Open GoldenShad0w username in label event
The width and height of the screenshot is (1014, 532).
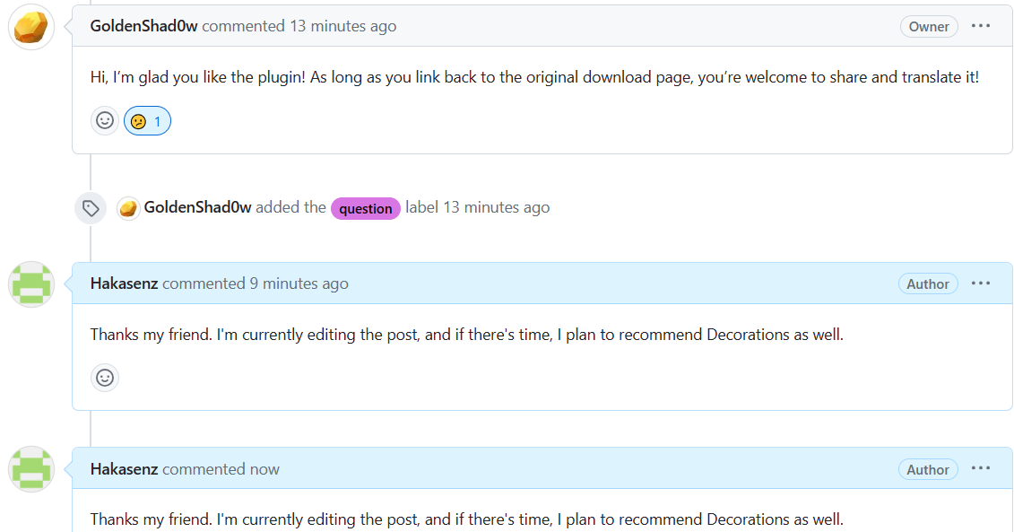197,207
